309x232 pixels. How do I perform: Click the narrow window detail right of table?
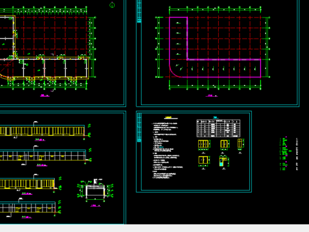(240, 144)
